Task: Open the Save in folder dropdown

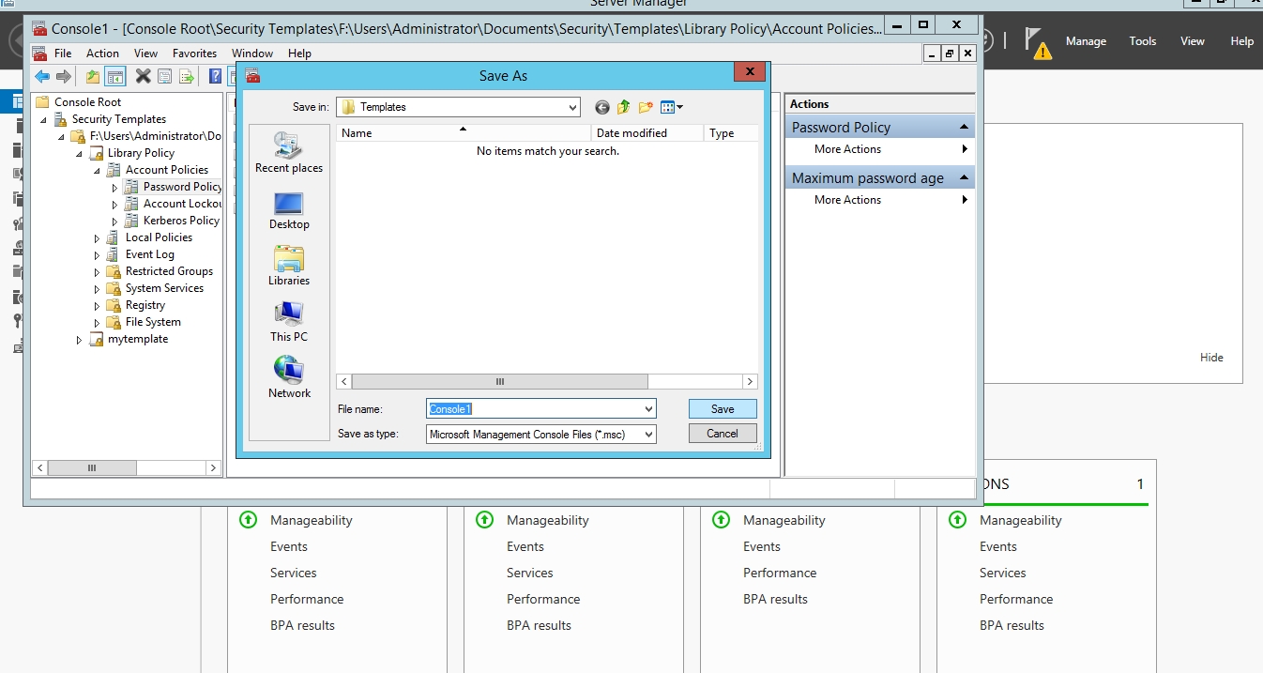Action: (x=572, y=108)
